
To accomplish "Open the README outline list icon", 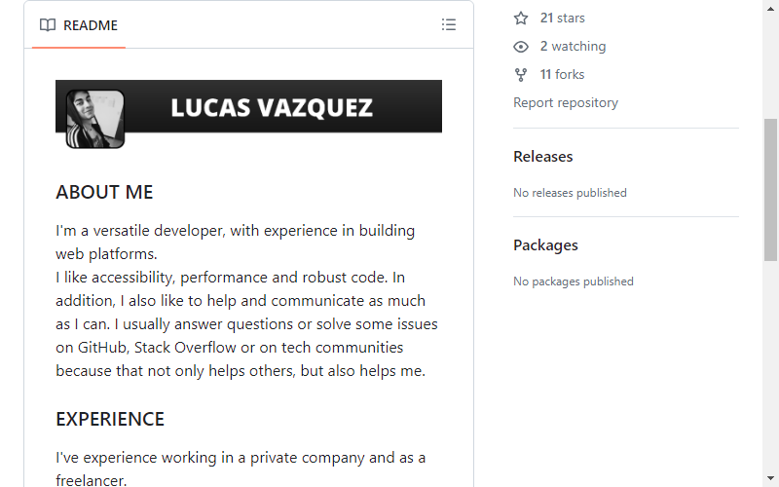I will (x=449, y=25).
